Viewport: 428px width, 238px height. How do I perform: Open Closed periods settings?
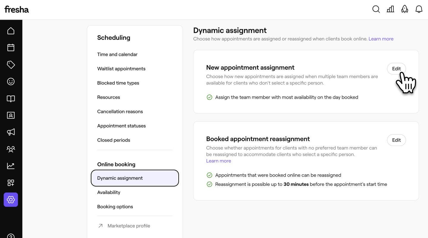pos(114,140)
